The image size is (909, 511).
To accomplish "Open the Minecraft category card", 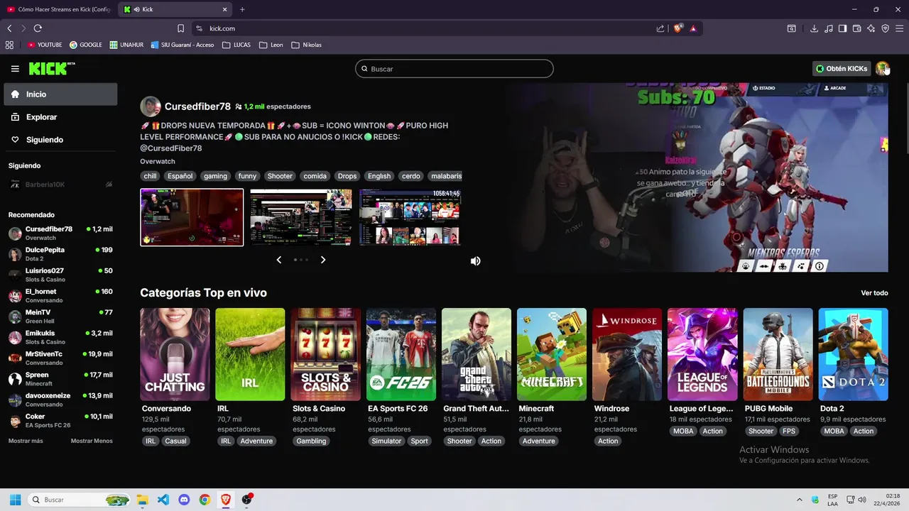I will pos(552,354).
